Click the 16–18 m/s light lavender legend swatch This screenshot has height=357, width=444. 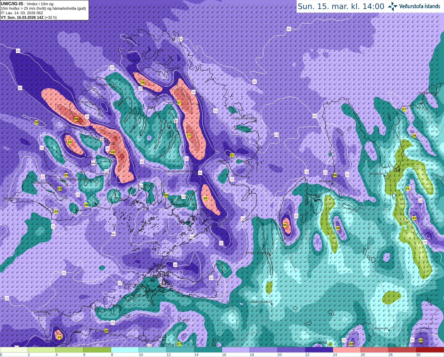236,350
